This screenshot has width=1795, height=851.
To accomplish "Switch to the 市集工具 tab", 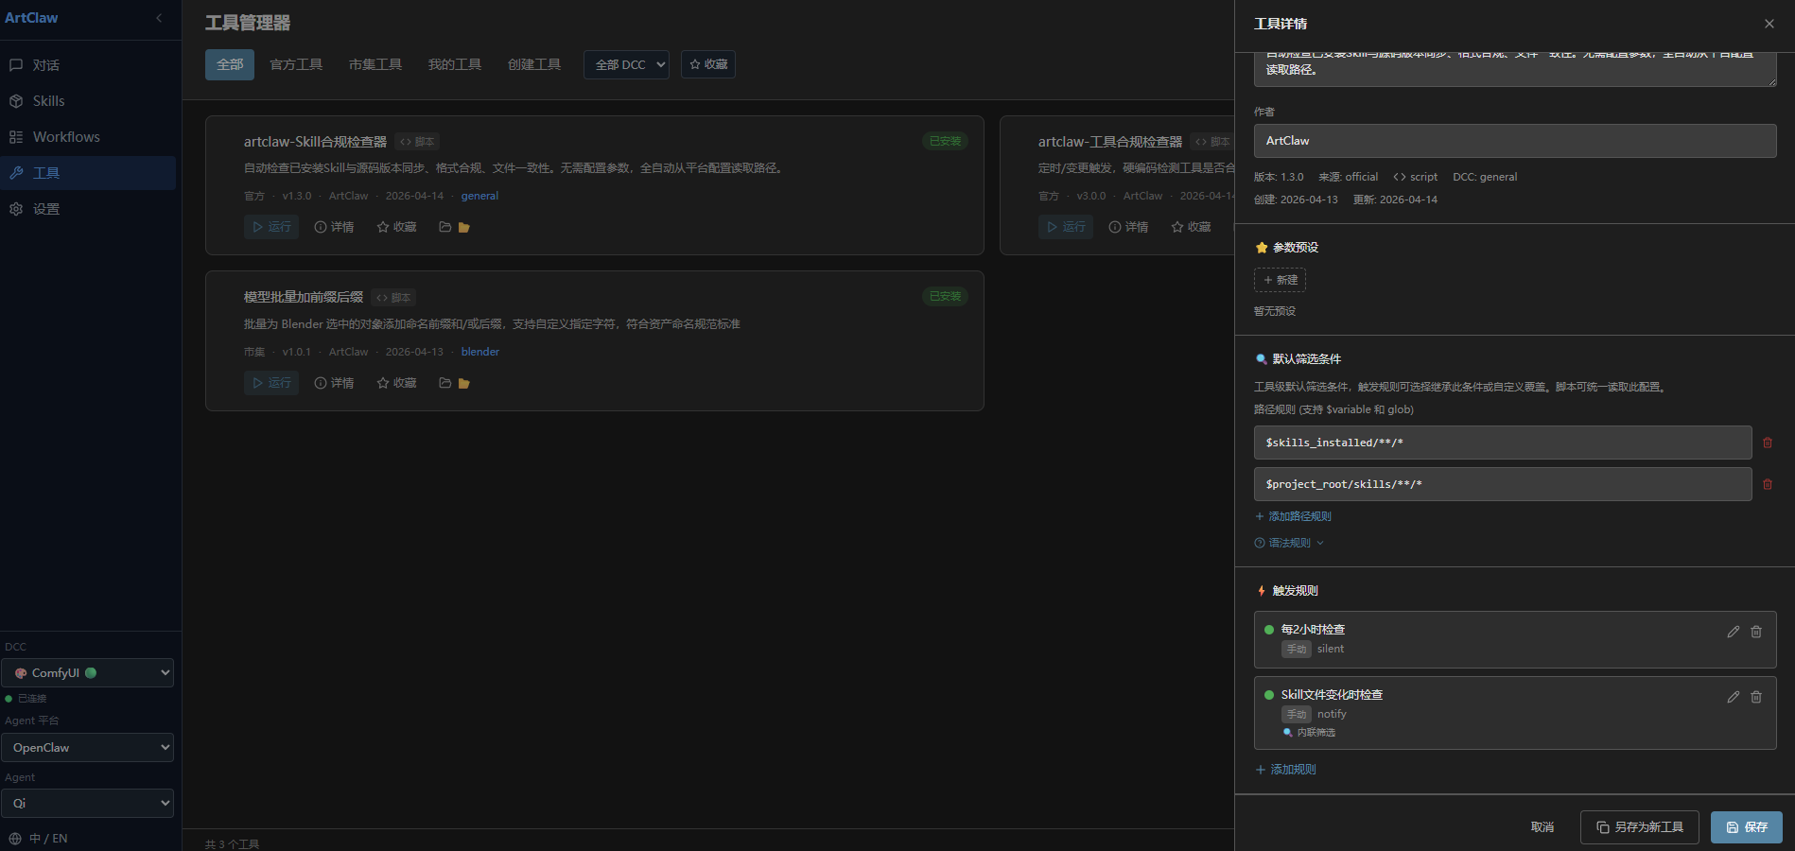I will (x=375, y=64).
